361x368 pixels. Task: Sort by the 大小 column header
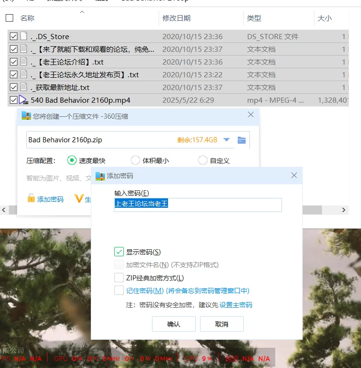click(x=325, y=18)
